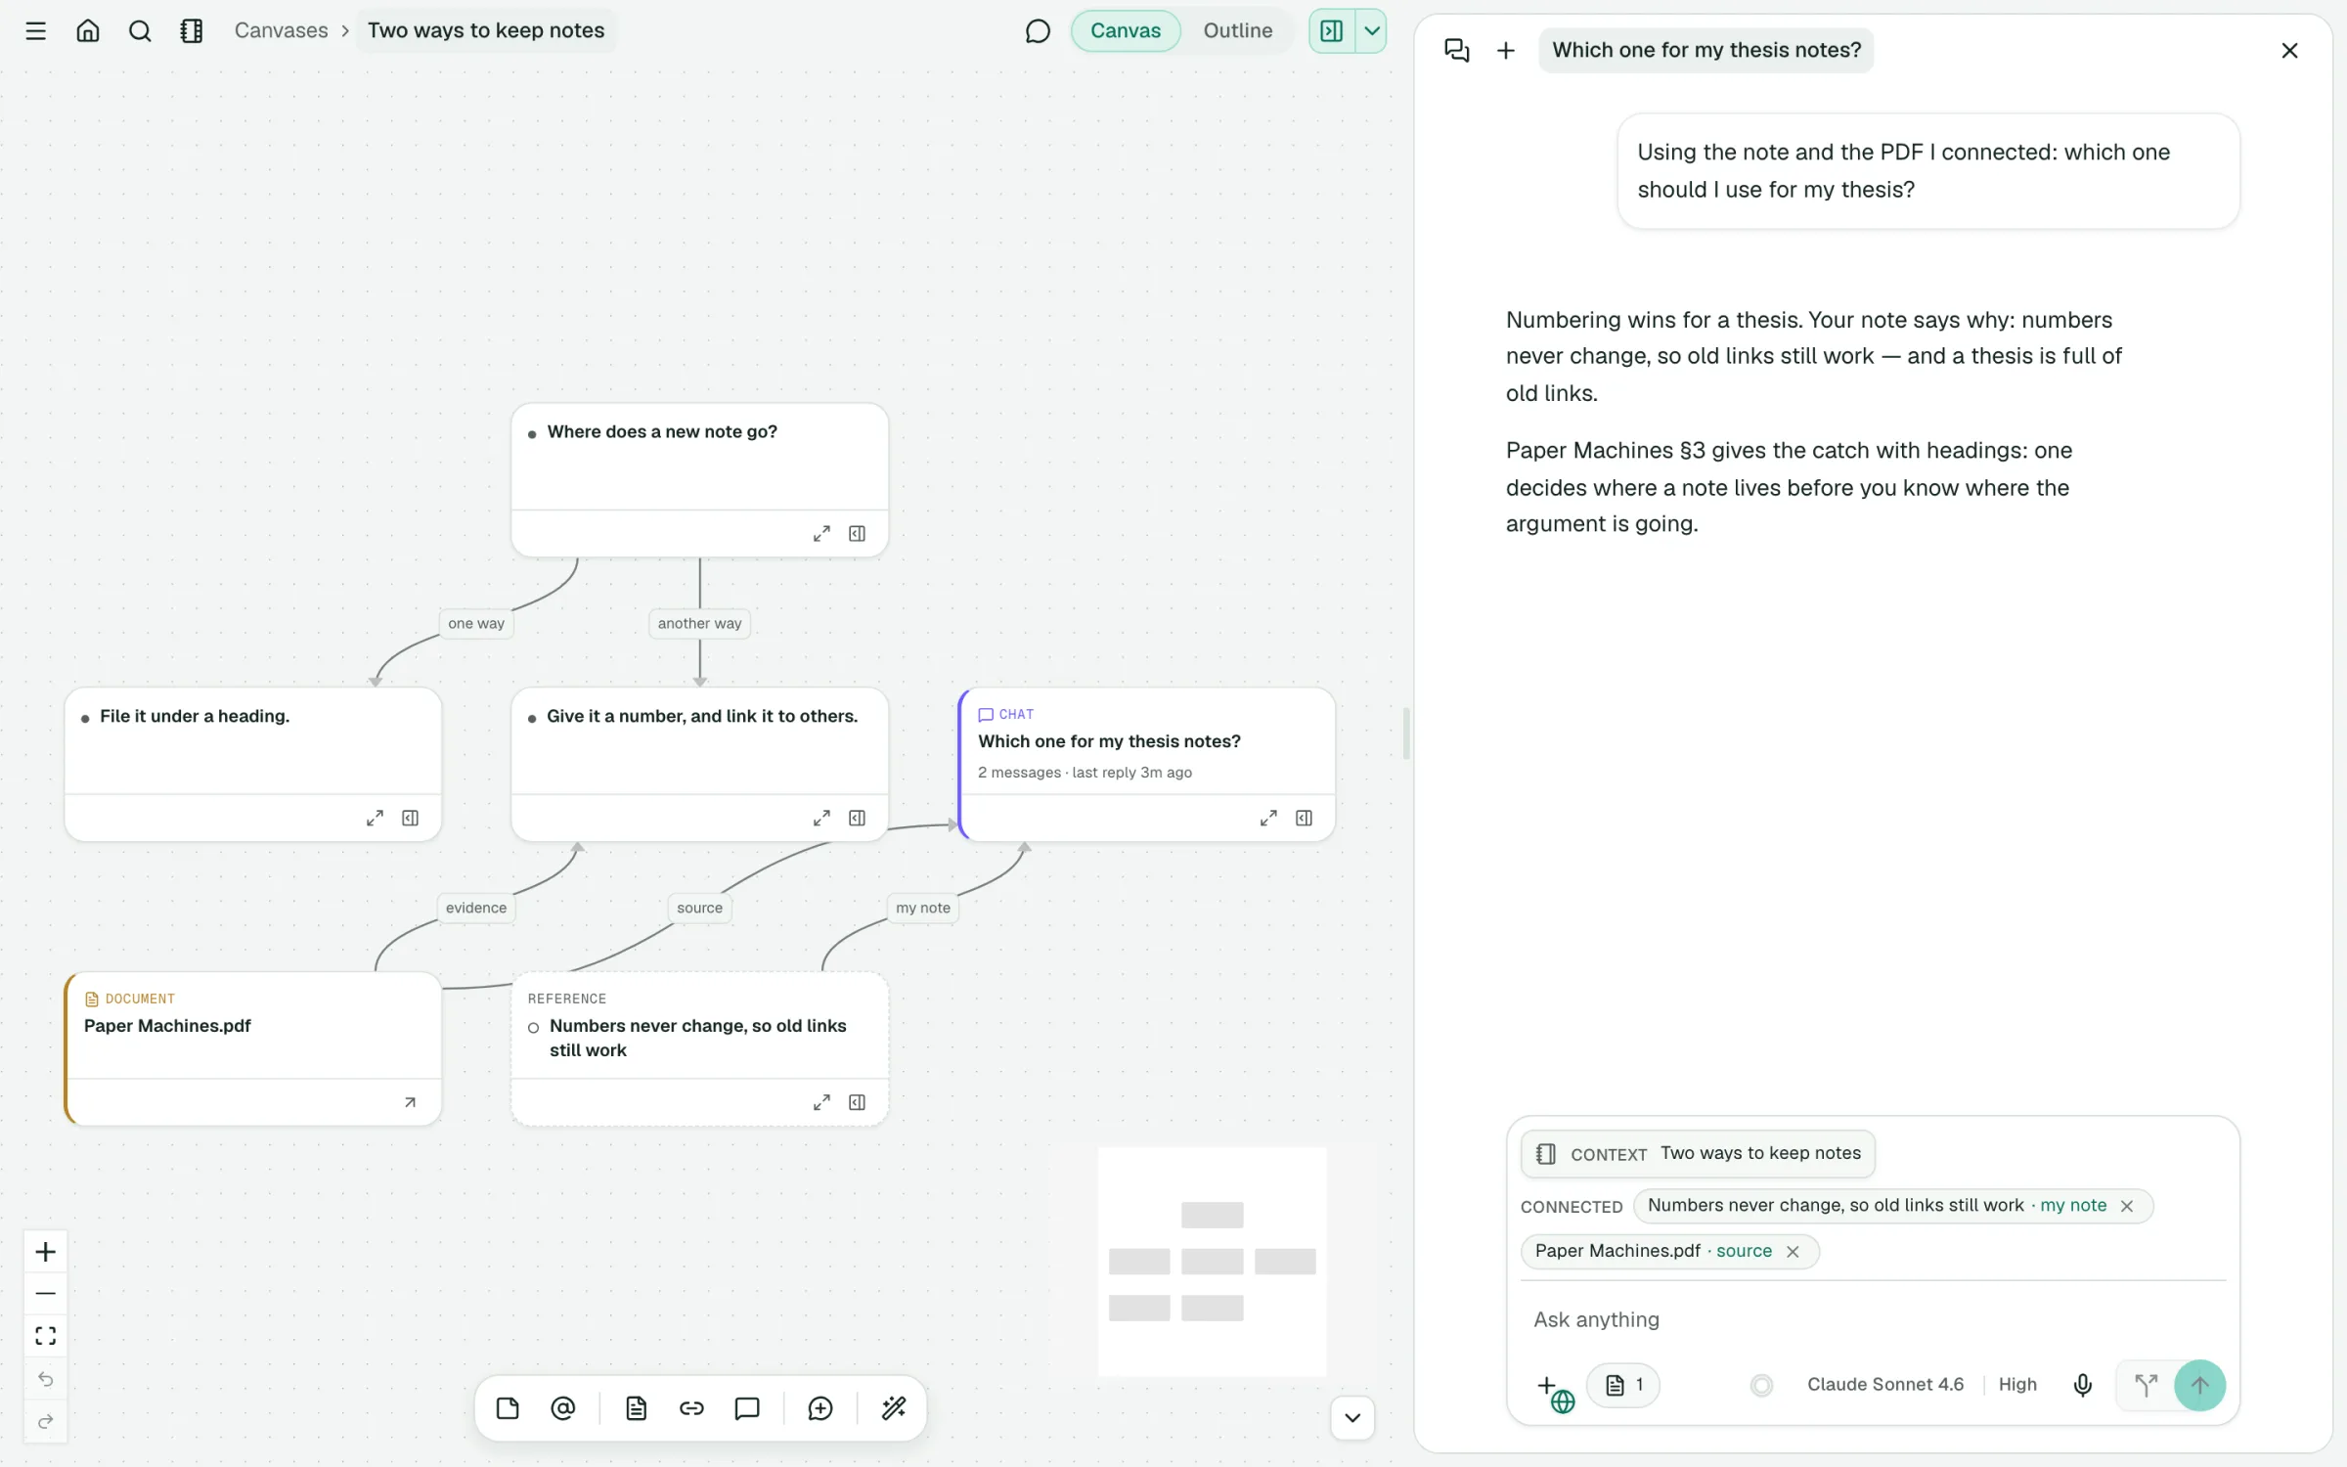Add a document card from bottom toolbar

click(x=637, y=1408)
